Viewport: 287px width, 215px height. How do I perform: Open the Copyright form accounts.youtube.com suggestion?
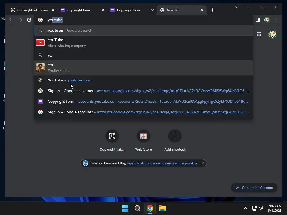pos(144,101)
